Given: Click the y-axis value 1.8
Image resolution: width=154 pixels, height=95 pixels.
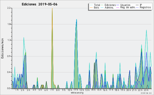Looking at the screenshot, I should point(9,24).
